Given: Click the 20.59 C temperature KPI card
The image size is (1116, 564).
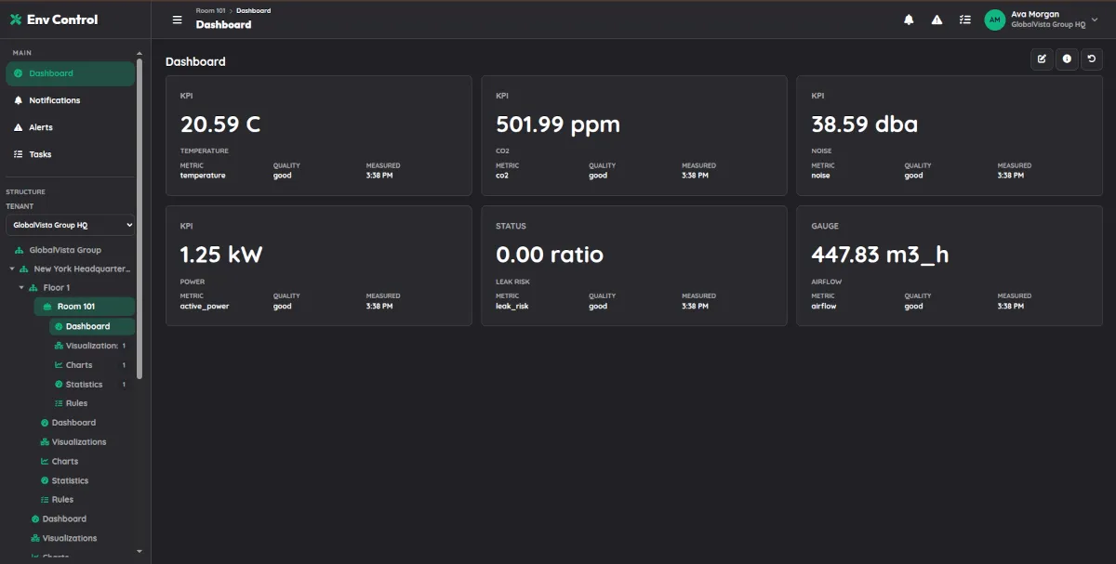Looking at the screenshot, I should (319, 136).
